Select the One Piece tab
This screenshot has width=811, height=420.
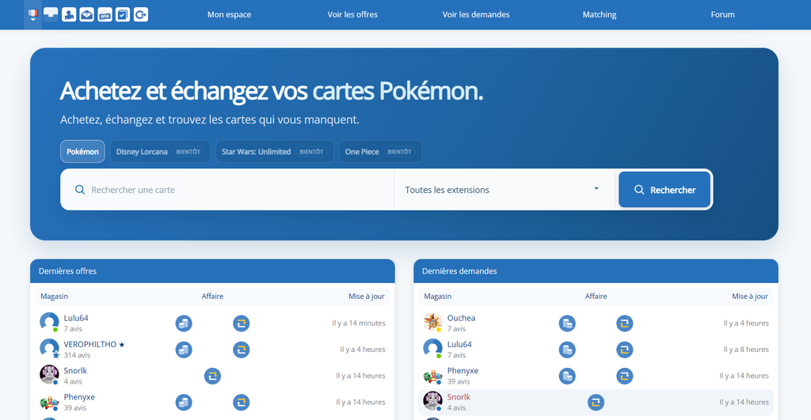click(x=381, y=151)
